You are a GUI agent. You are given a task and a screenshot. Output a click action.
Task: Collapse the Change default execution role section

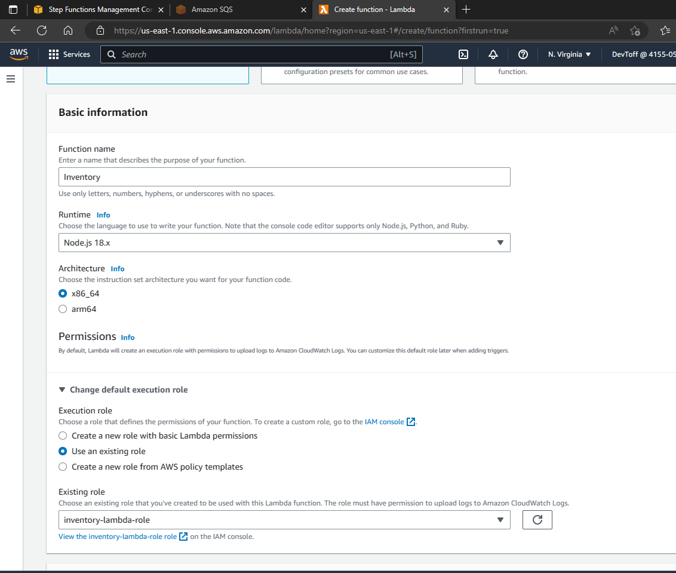[x=62, y=389]
